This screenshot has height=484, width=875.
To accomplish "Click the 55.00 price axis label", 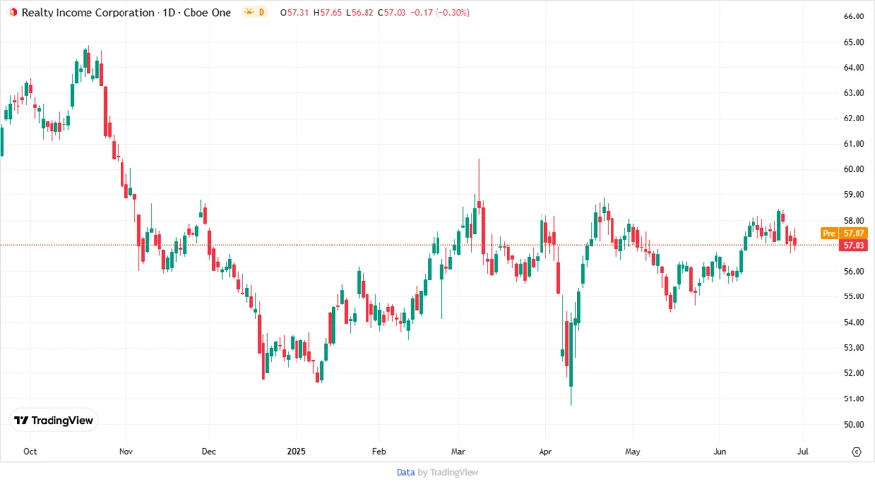I will click(854, 297).
